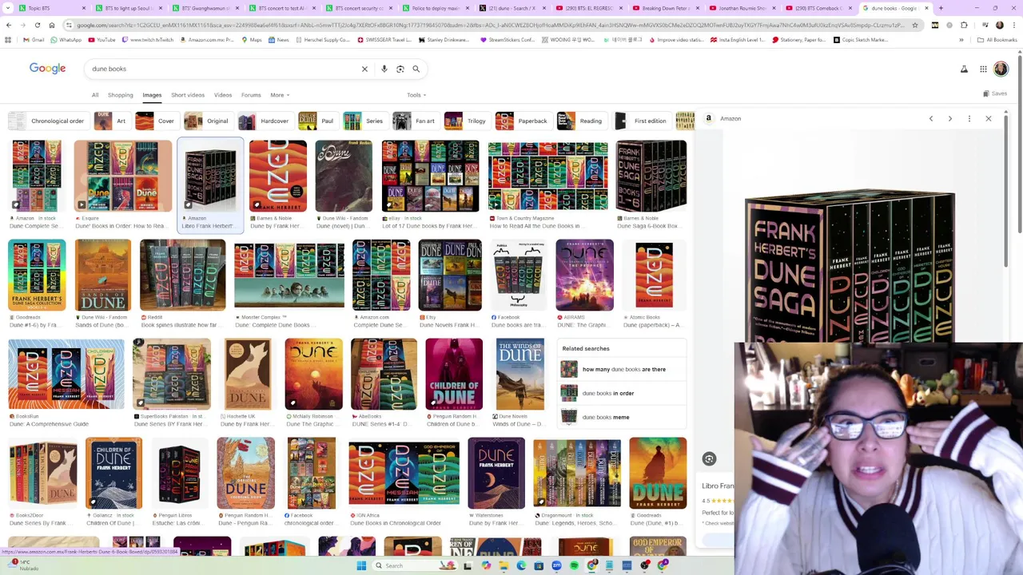Image resolution: width=1023 pixels, height=575 pixels.
Task: Click the 'dune books meme' related search
Action: pyautogui.click(x=623, y=417)
